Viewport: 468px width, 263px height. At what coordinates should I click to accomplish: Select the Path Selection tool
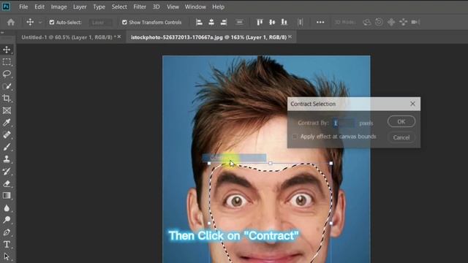pyautogui.click(x=7, y=256)
